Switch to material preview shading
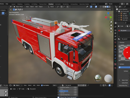Viewport: 130px width, 98px height. [108, 7]
